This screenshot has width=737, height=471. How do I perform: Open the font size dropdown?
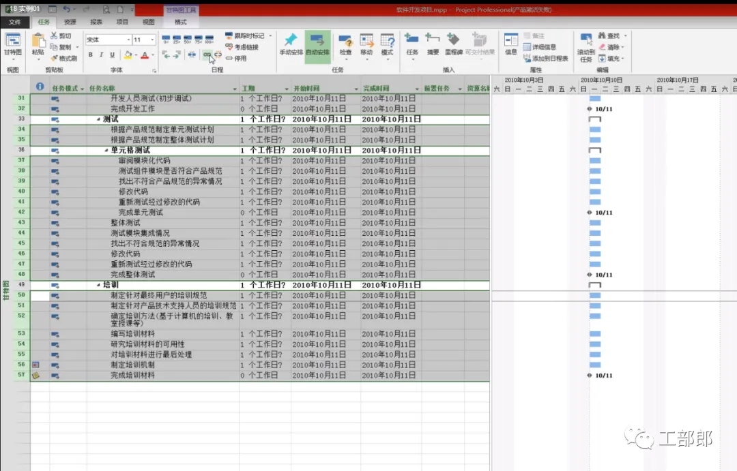coord(151,40)
